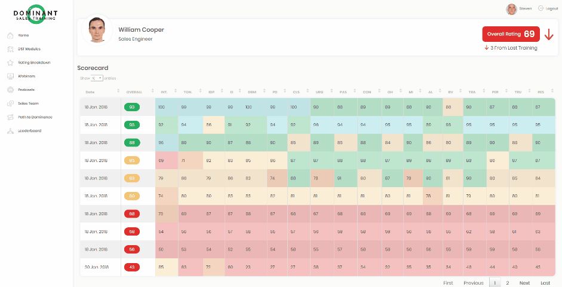
Task: Click the orange 85 overall badge
Action: coord(132,160)
